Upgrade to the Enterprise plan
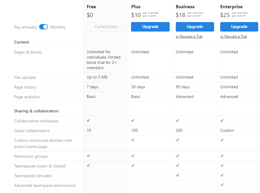Screen dimensions: 260x193 [239, 27]
